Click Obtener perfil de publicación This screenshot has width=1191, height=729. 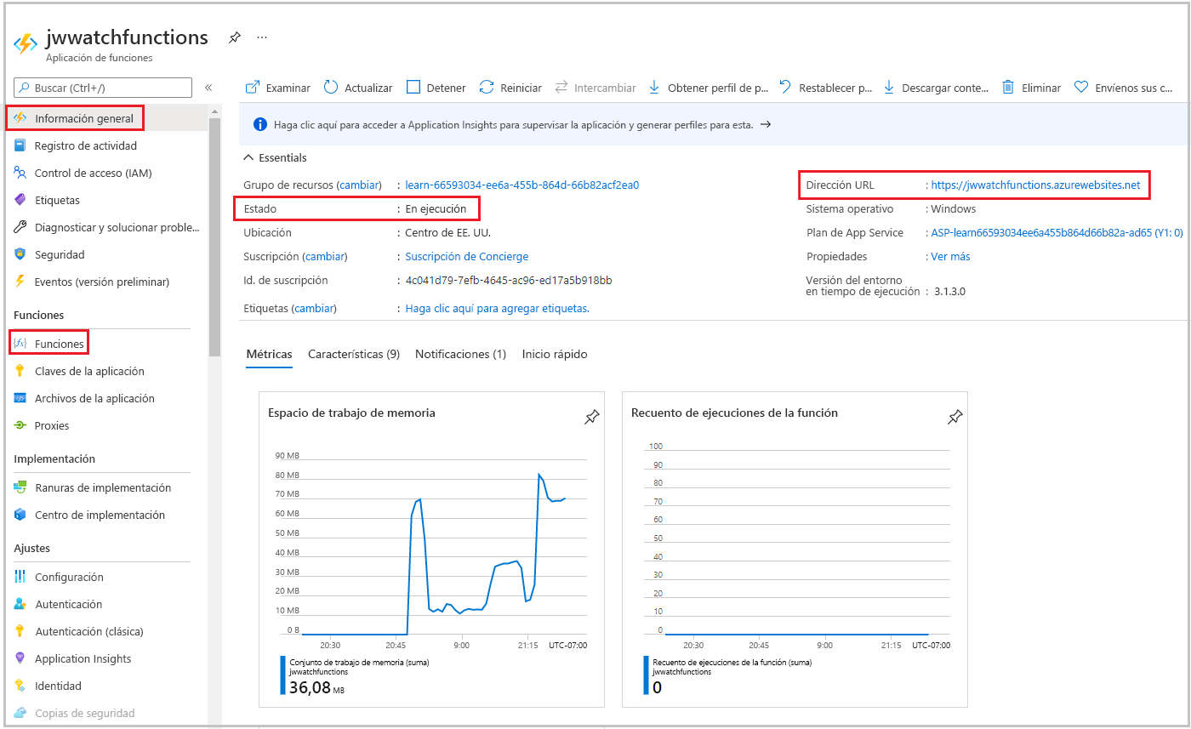[708, 88]
